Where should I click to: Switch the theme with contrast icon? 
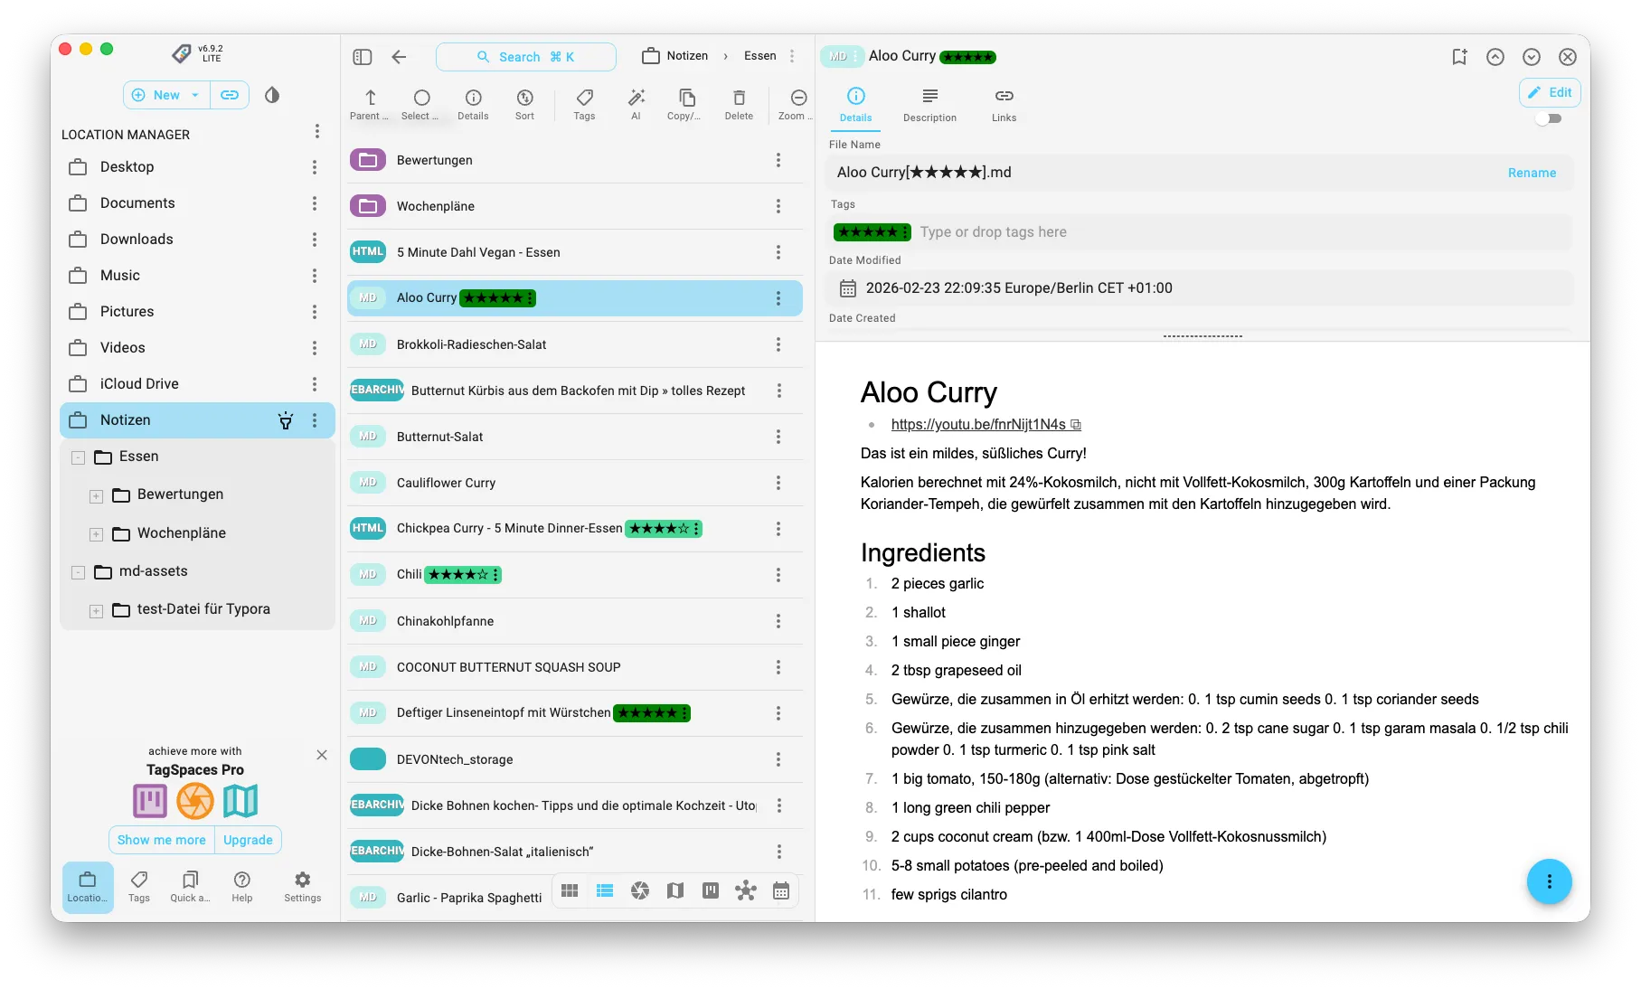tap(272, 95)
